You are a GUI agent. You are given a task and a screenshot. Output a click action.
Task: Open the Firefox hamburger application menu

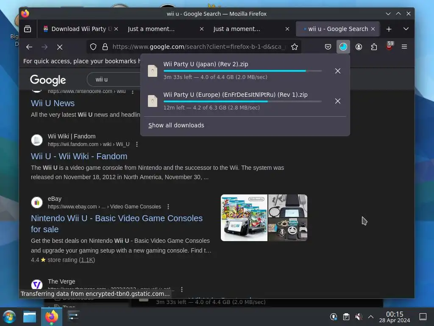click(404, 47)
